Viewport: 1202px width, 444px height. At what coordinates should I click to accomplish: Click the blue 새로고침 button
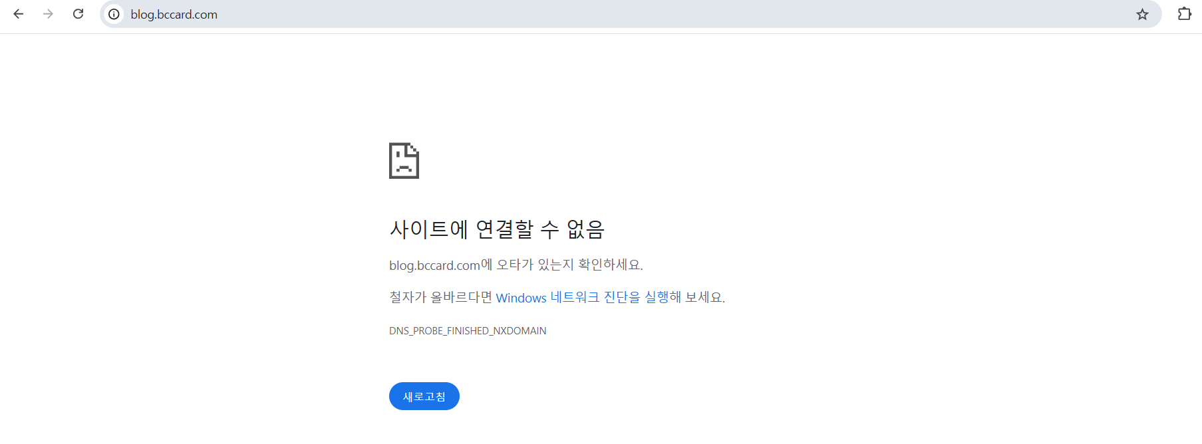click(x=424, y=396)
